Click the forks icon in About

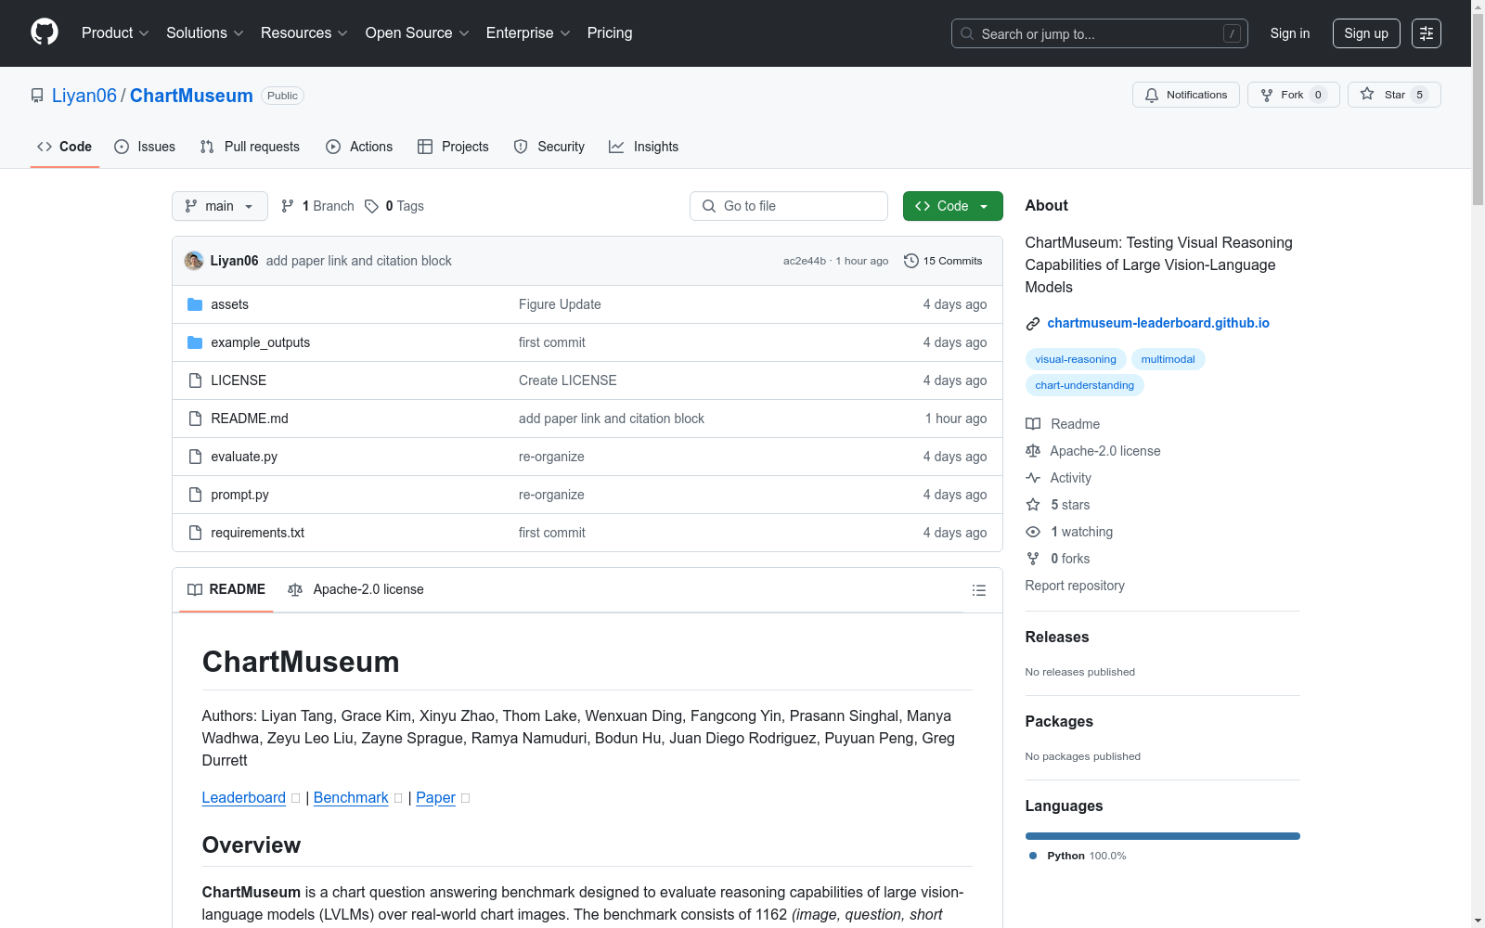tap(1033, 559)
